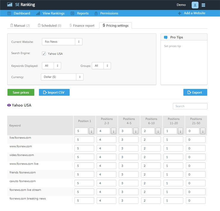Apply Positions 2-3 price down arrow
Screen dimensions: 220x211
click(x=114, y=131)
